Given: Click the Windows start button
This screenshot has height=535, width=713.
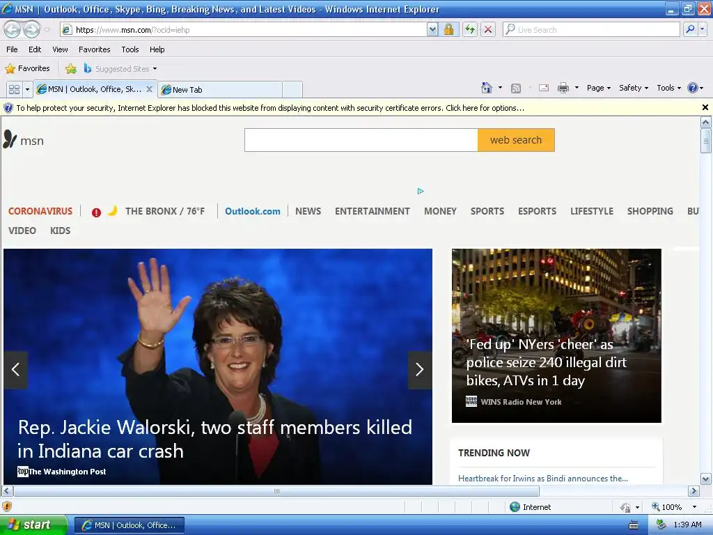Looking at the screenshot, I should tap(33, 525).
